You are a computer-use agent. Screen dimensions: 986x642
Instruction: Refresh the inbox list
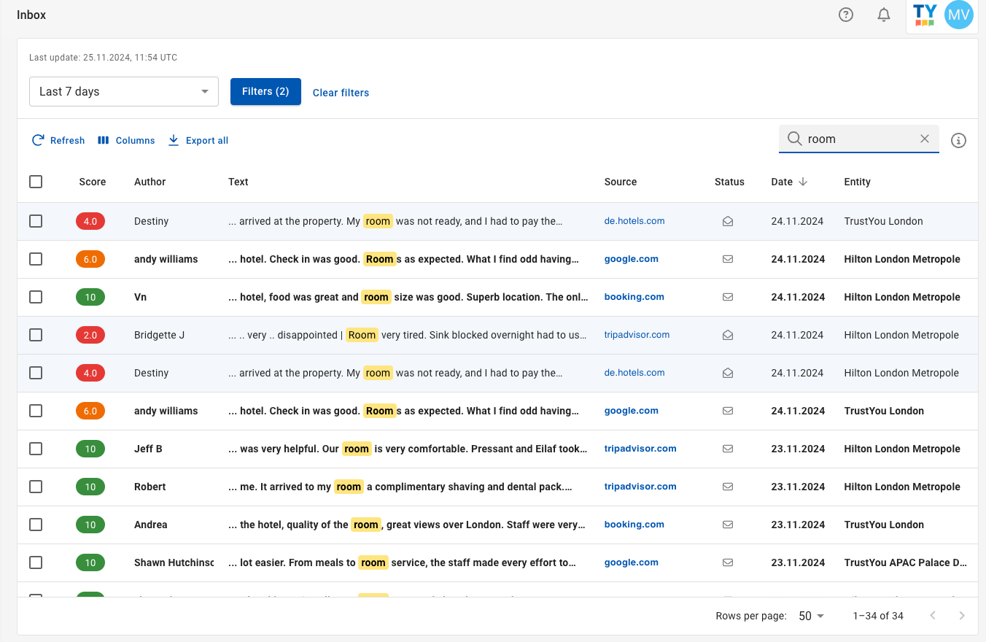pyautogui.click(x=58, y=140)
